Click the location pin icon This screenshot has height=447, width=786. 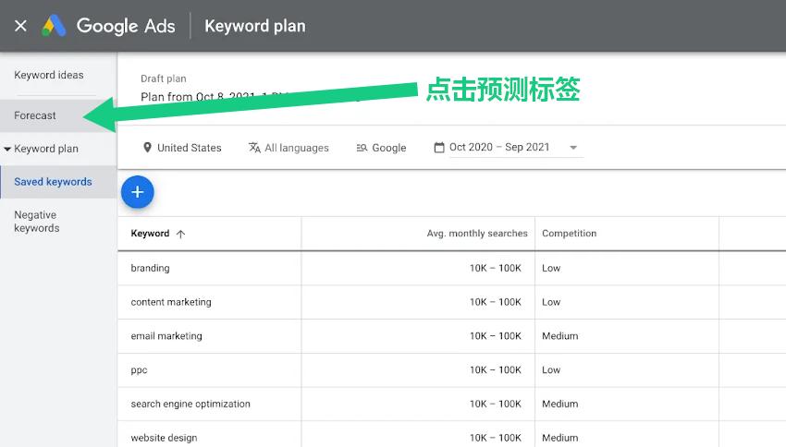point(147,147)
